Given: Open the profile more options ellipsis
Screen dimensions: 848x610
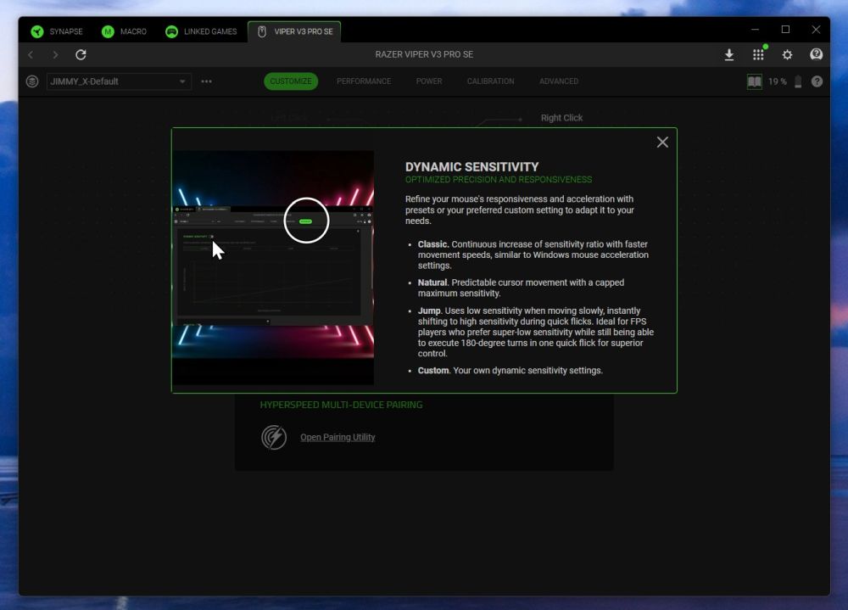Looking at the screenshot, I should pos(206,81).
